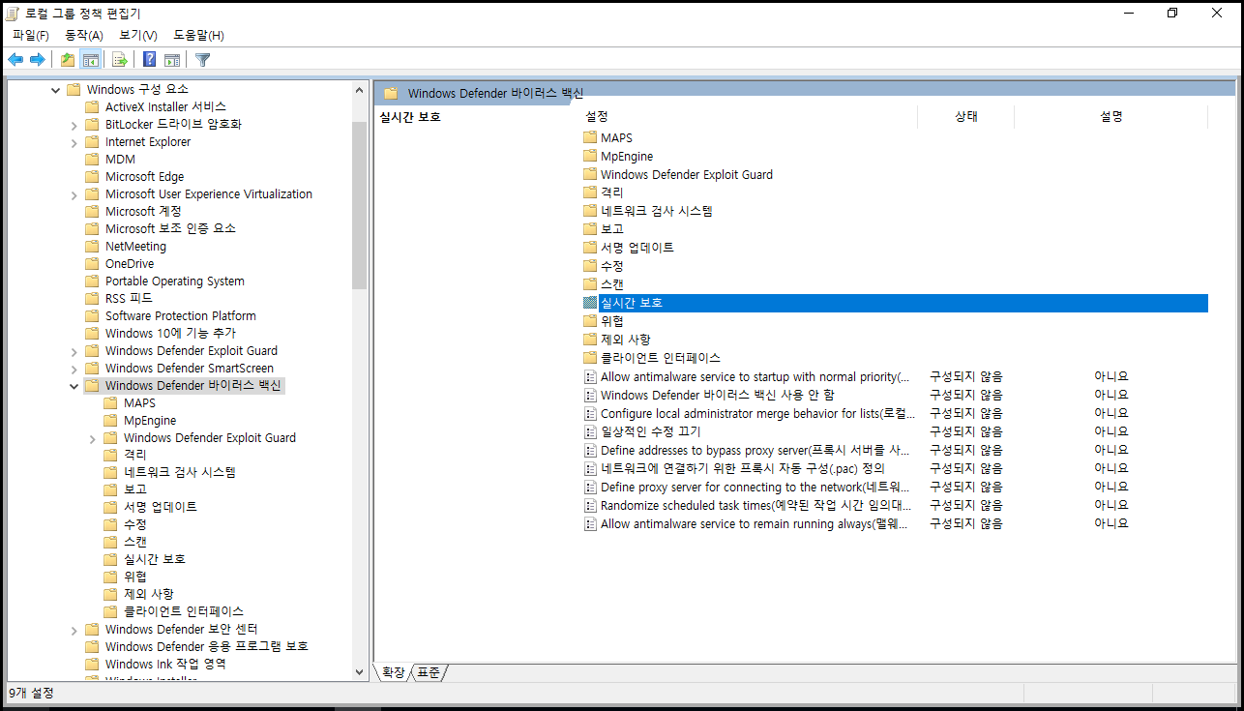Screen dimensions: 1244x711
Task: Collapse the Windows 구성 요소 tree node
Action: pos(55,90)
